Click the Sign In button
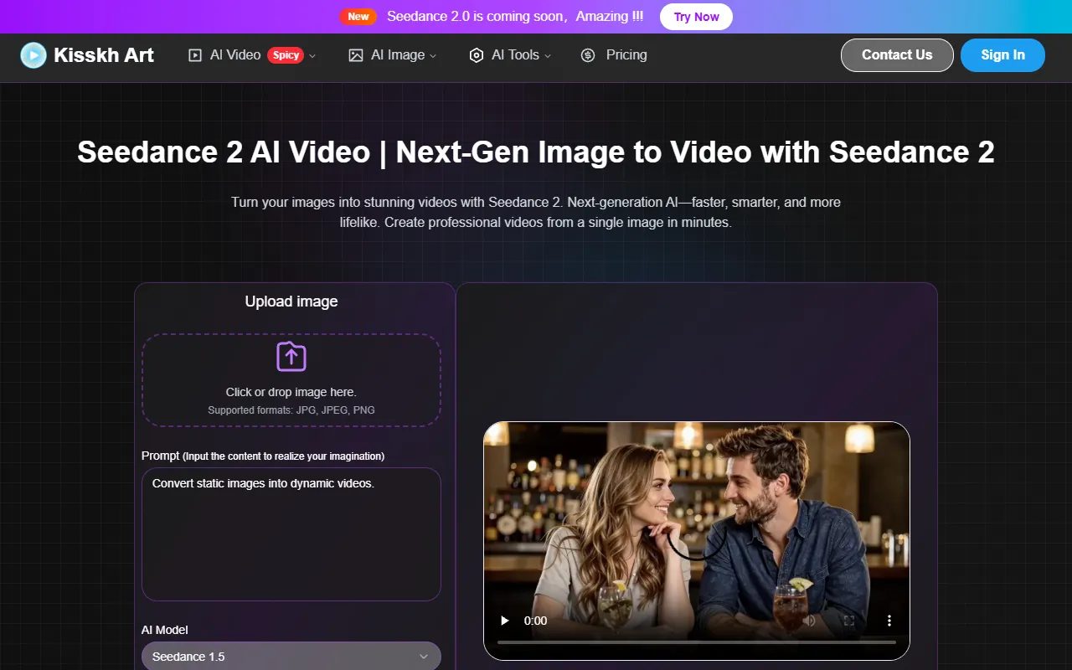Viewport: 1072px width, 670px height. [x=1002, y=55]
